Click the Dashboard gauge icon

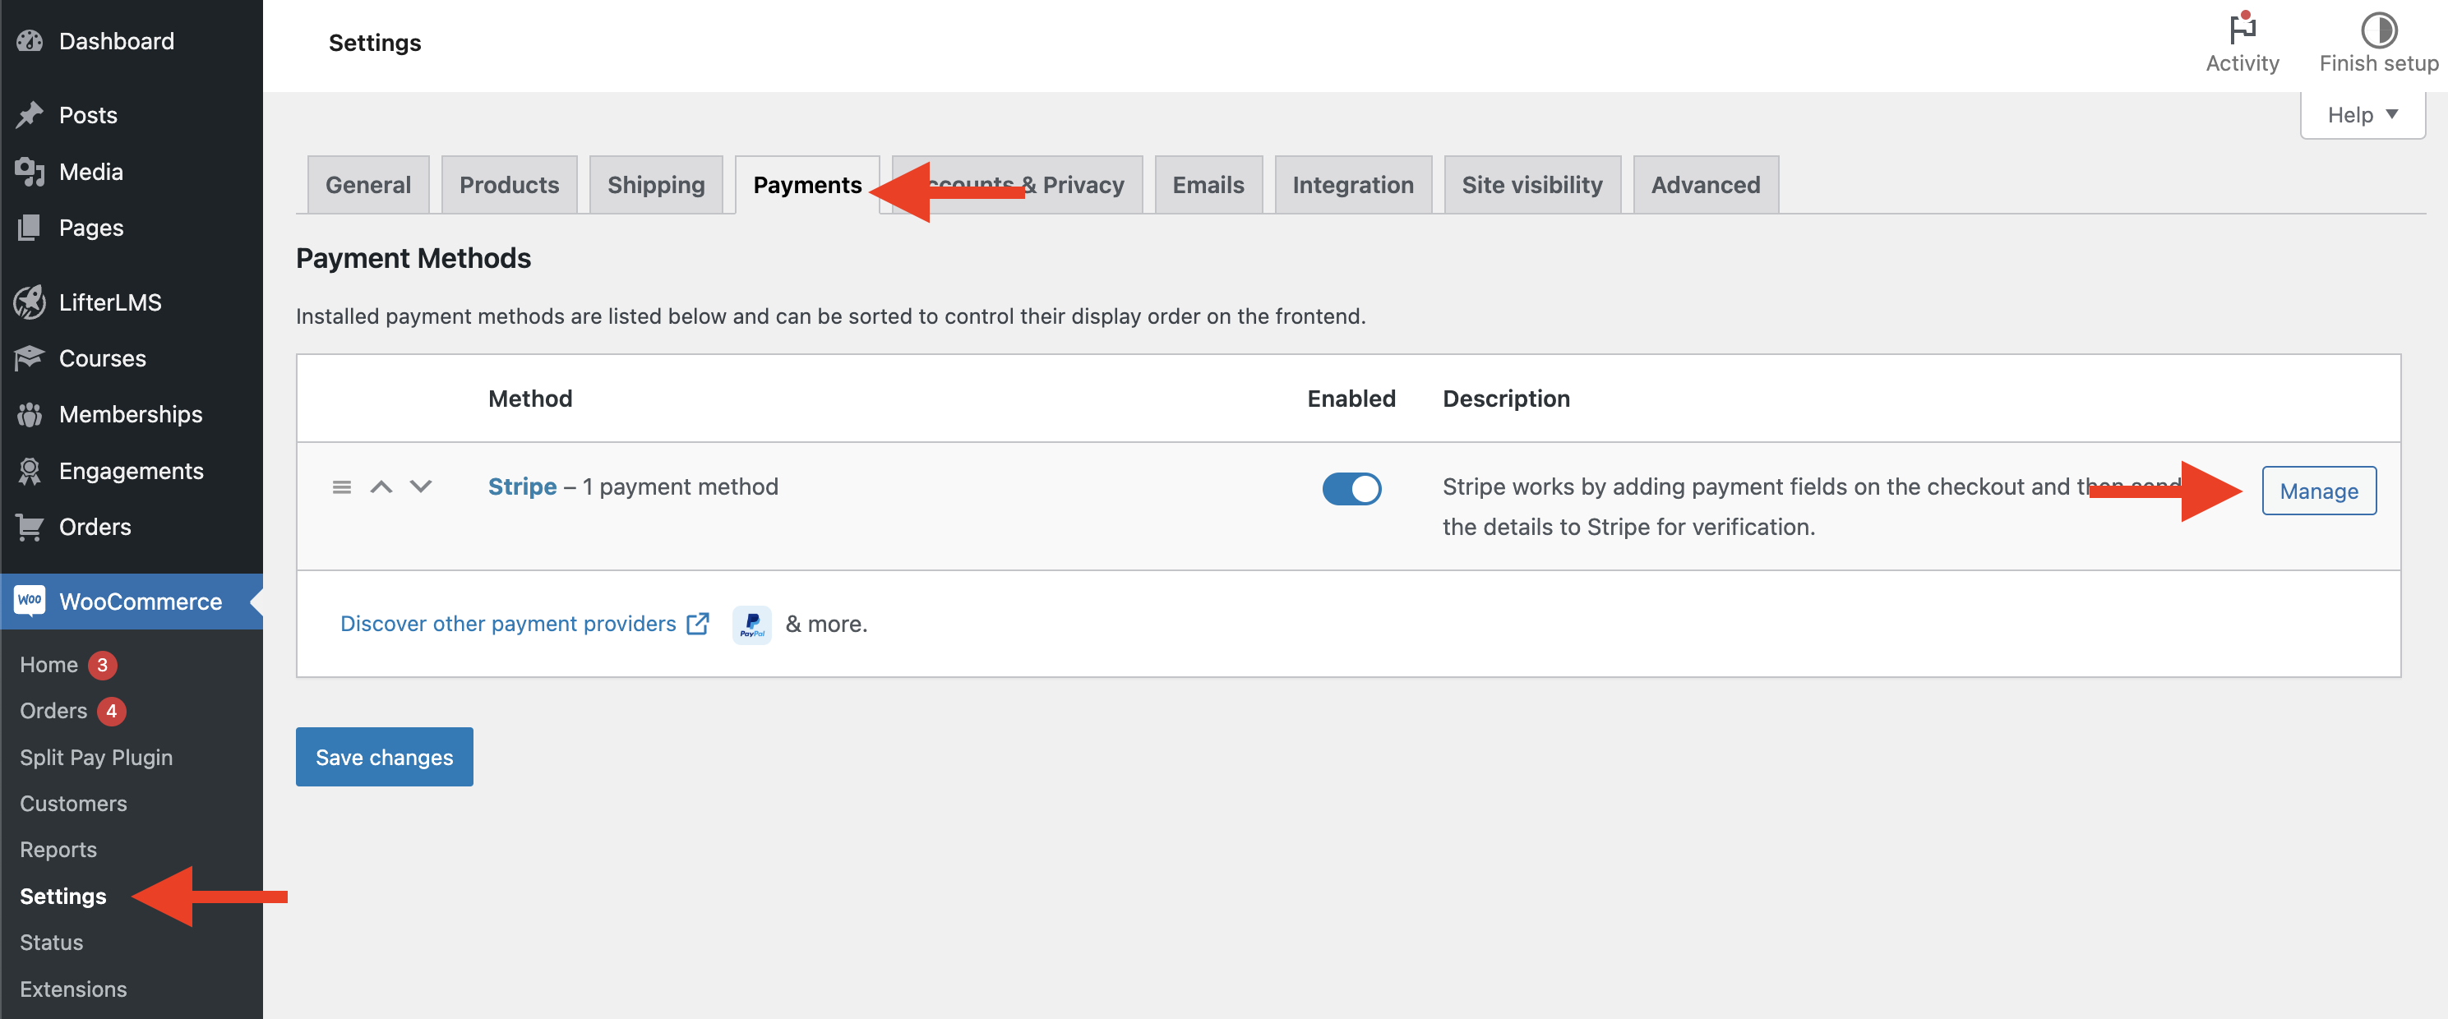30,41
